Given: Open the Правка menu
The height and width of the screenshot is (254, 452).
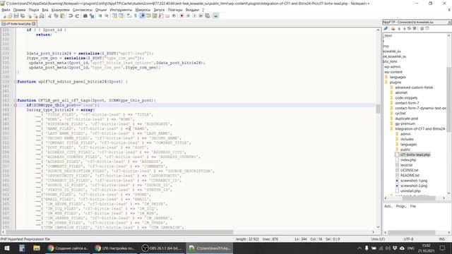Looking at the screenshot, I should pos(19,10).
